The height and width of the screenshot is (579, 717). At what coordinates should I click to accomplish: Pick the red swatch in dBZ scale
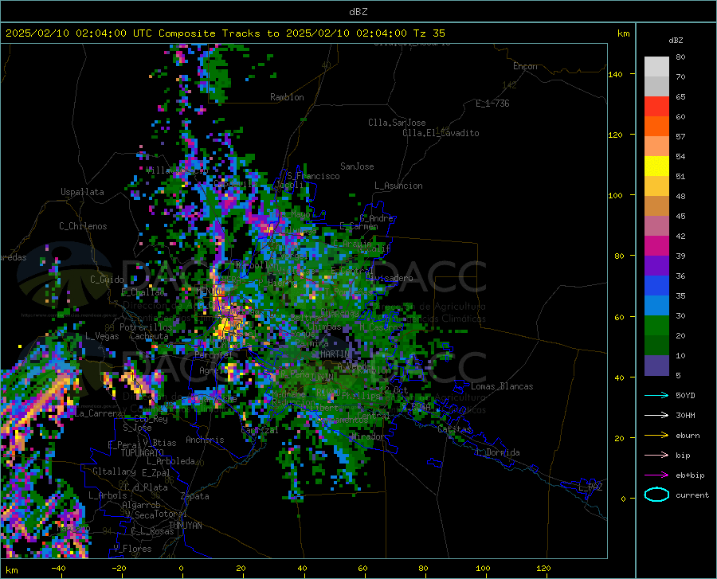pyautogui.click(x=656, y=107)
